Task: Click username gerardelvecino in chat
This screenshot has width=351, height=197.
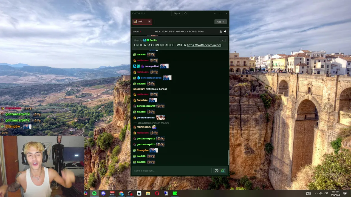Action: pyautogui.click(x=146, y=118)
